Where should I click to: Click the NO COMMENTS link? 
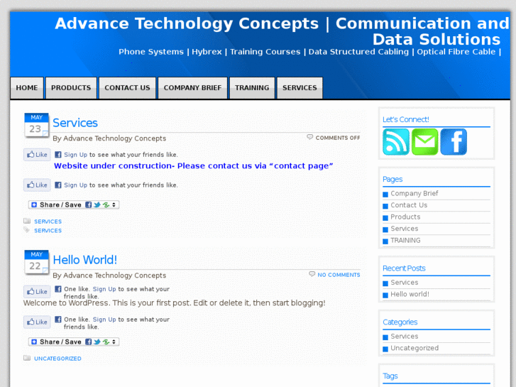(x=339, y=275)
